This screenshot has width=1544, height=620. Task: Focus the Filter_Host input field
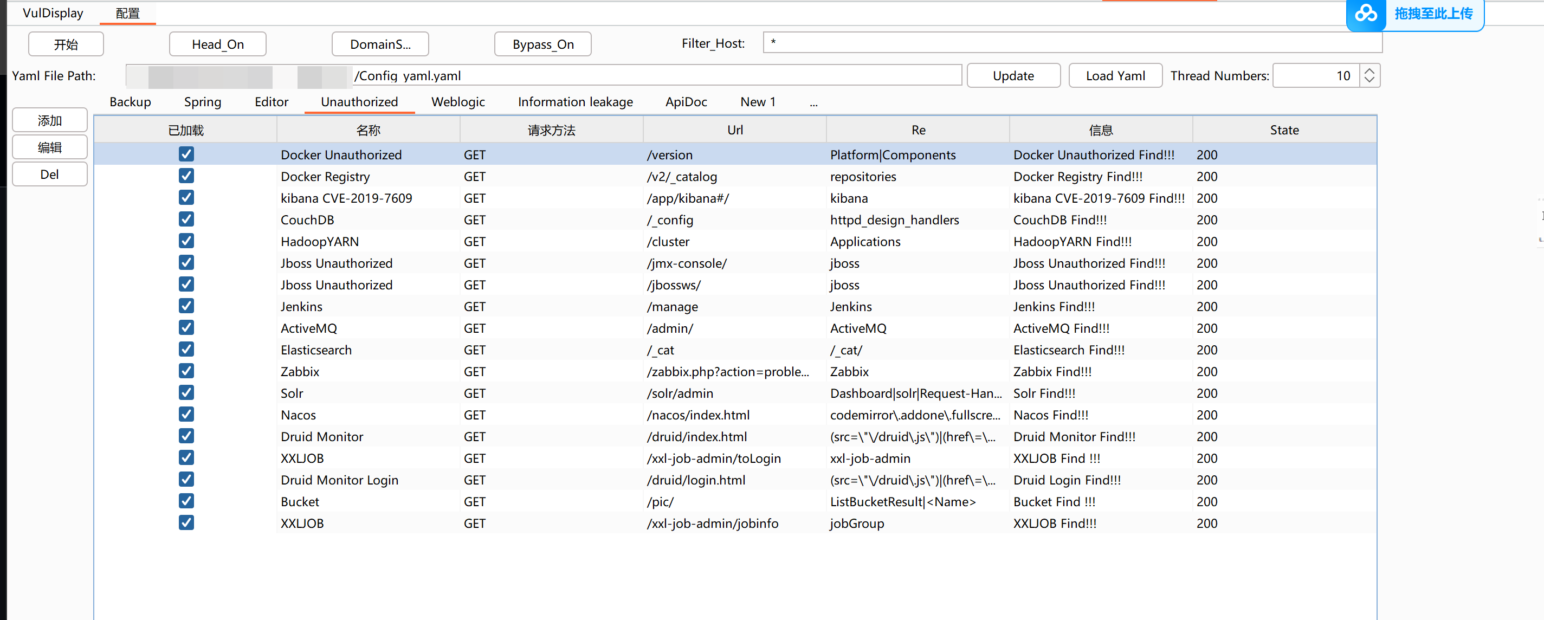click(1073, 43)
